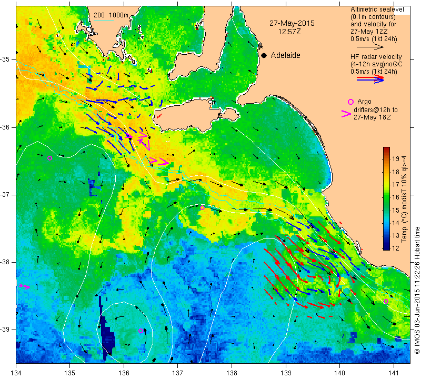Click the magenta Argo circle in the legend
This screenshot has height=379, width=421.
[350, 102]
